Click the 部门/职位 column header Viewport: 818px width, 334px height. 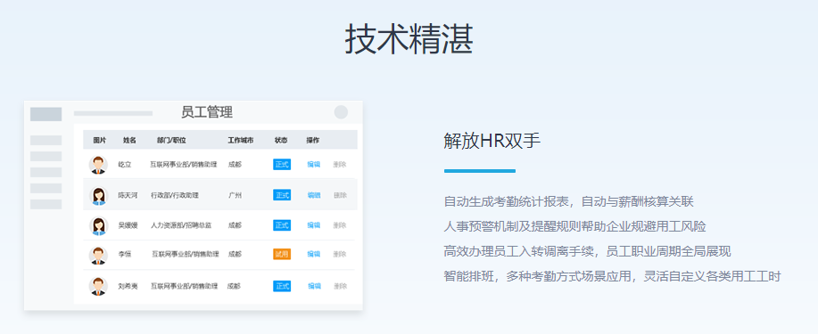[x=171, y=140]
